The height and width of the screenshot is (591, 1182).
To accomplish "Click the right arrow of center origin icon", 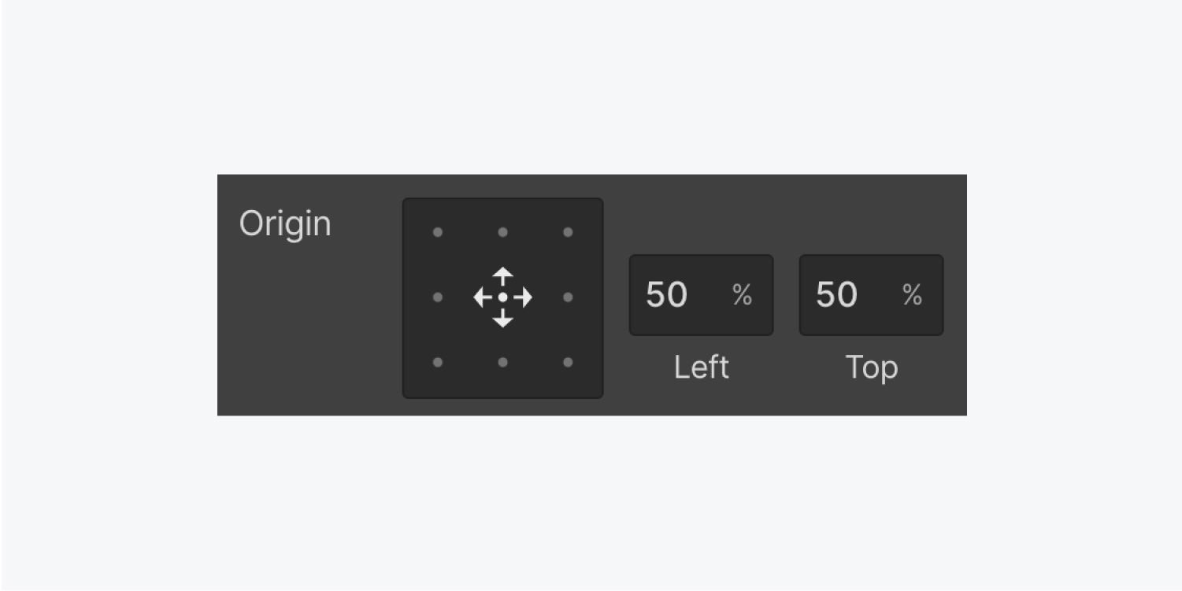I will click(x=525, y=297).
